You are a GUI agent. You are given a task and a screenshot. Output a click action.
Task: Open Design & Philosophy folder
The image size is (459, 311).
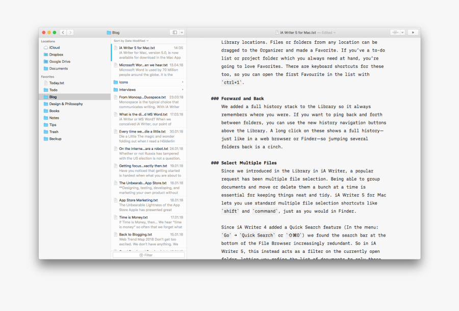pos(66,104)
